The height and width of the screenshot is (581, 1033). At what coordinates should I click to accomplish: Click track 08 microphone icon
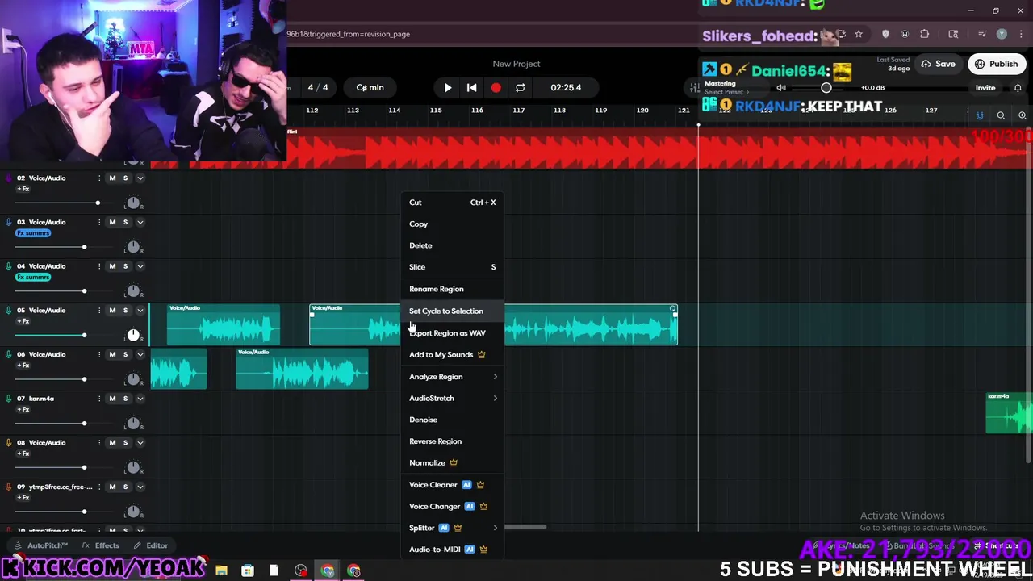[x=9, y=442]
